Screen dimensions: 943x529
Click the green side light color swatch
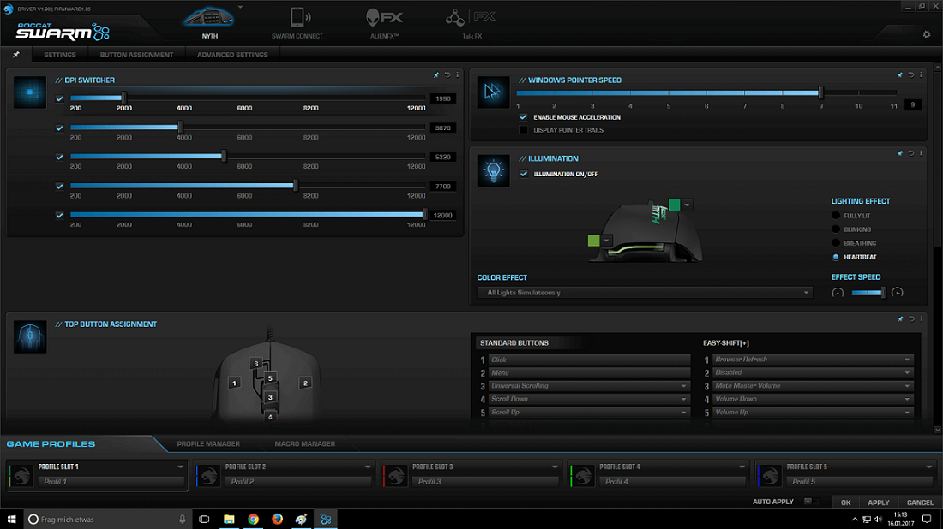[x=593, y=241]
